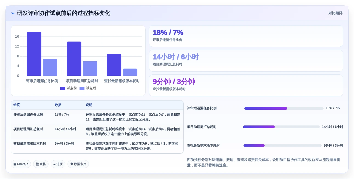This screenshot has width=354, height=179.
Task: Click the 14小时 / 6小时 data card
Action: [246, 61]
